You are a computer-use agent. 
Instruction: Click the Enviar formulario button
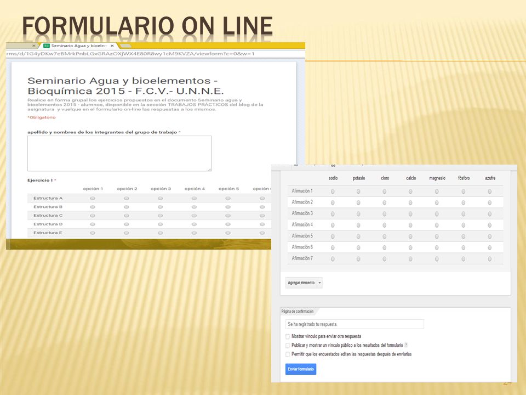301,369
